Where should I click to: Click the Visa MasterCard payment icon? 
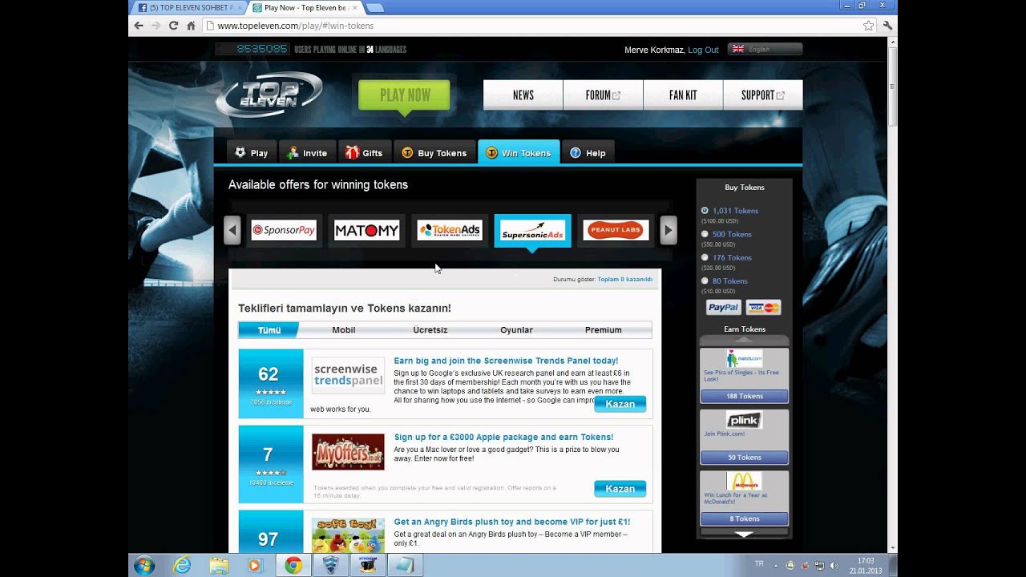coord(763,308)
